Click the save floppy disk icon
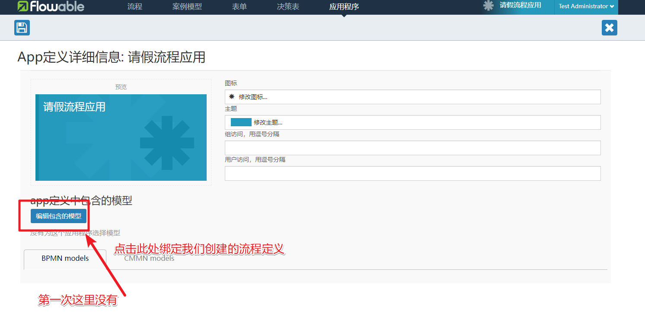The width and height of the screenshot is (645, 336). [x=22, y=28]
